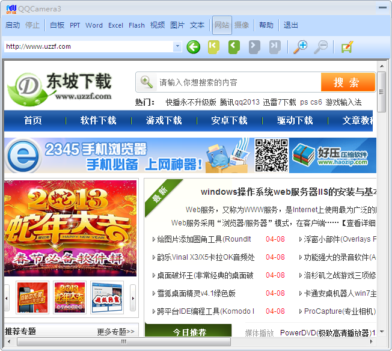392x351 pixels.
Task: Click 退出 to exit
Action: point(291,25)
